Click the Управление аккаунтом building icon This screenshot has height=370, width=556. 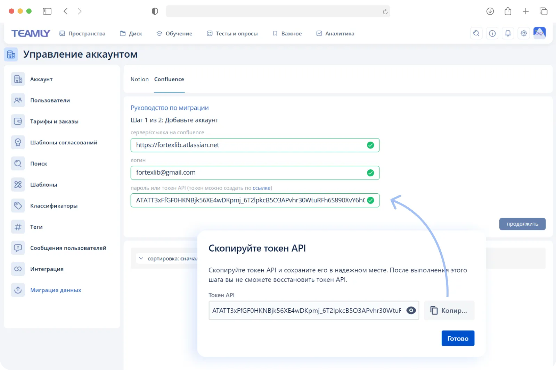[x=11, y=54]
